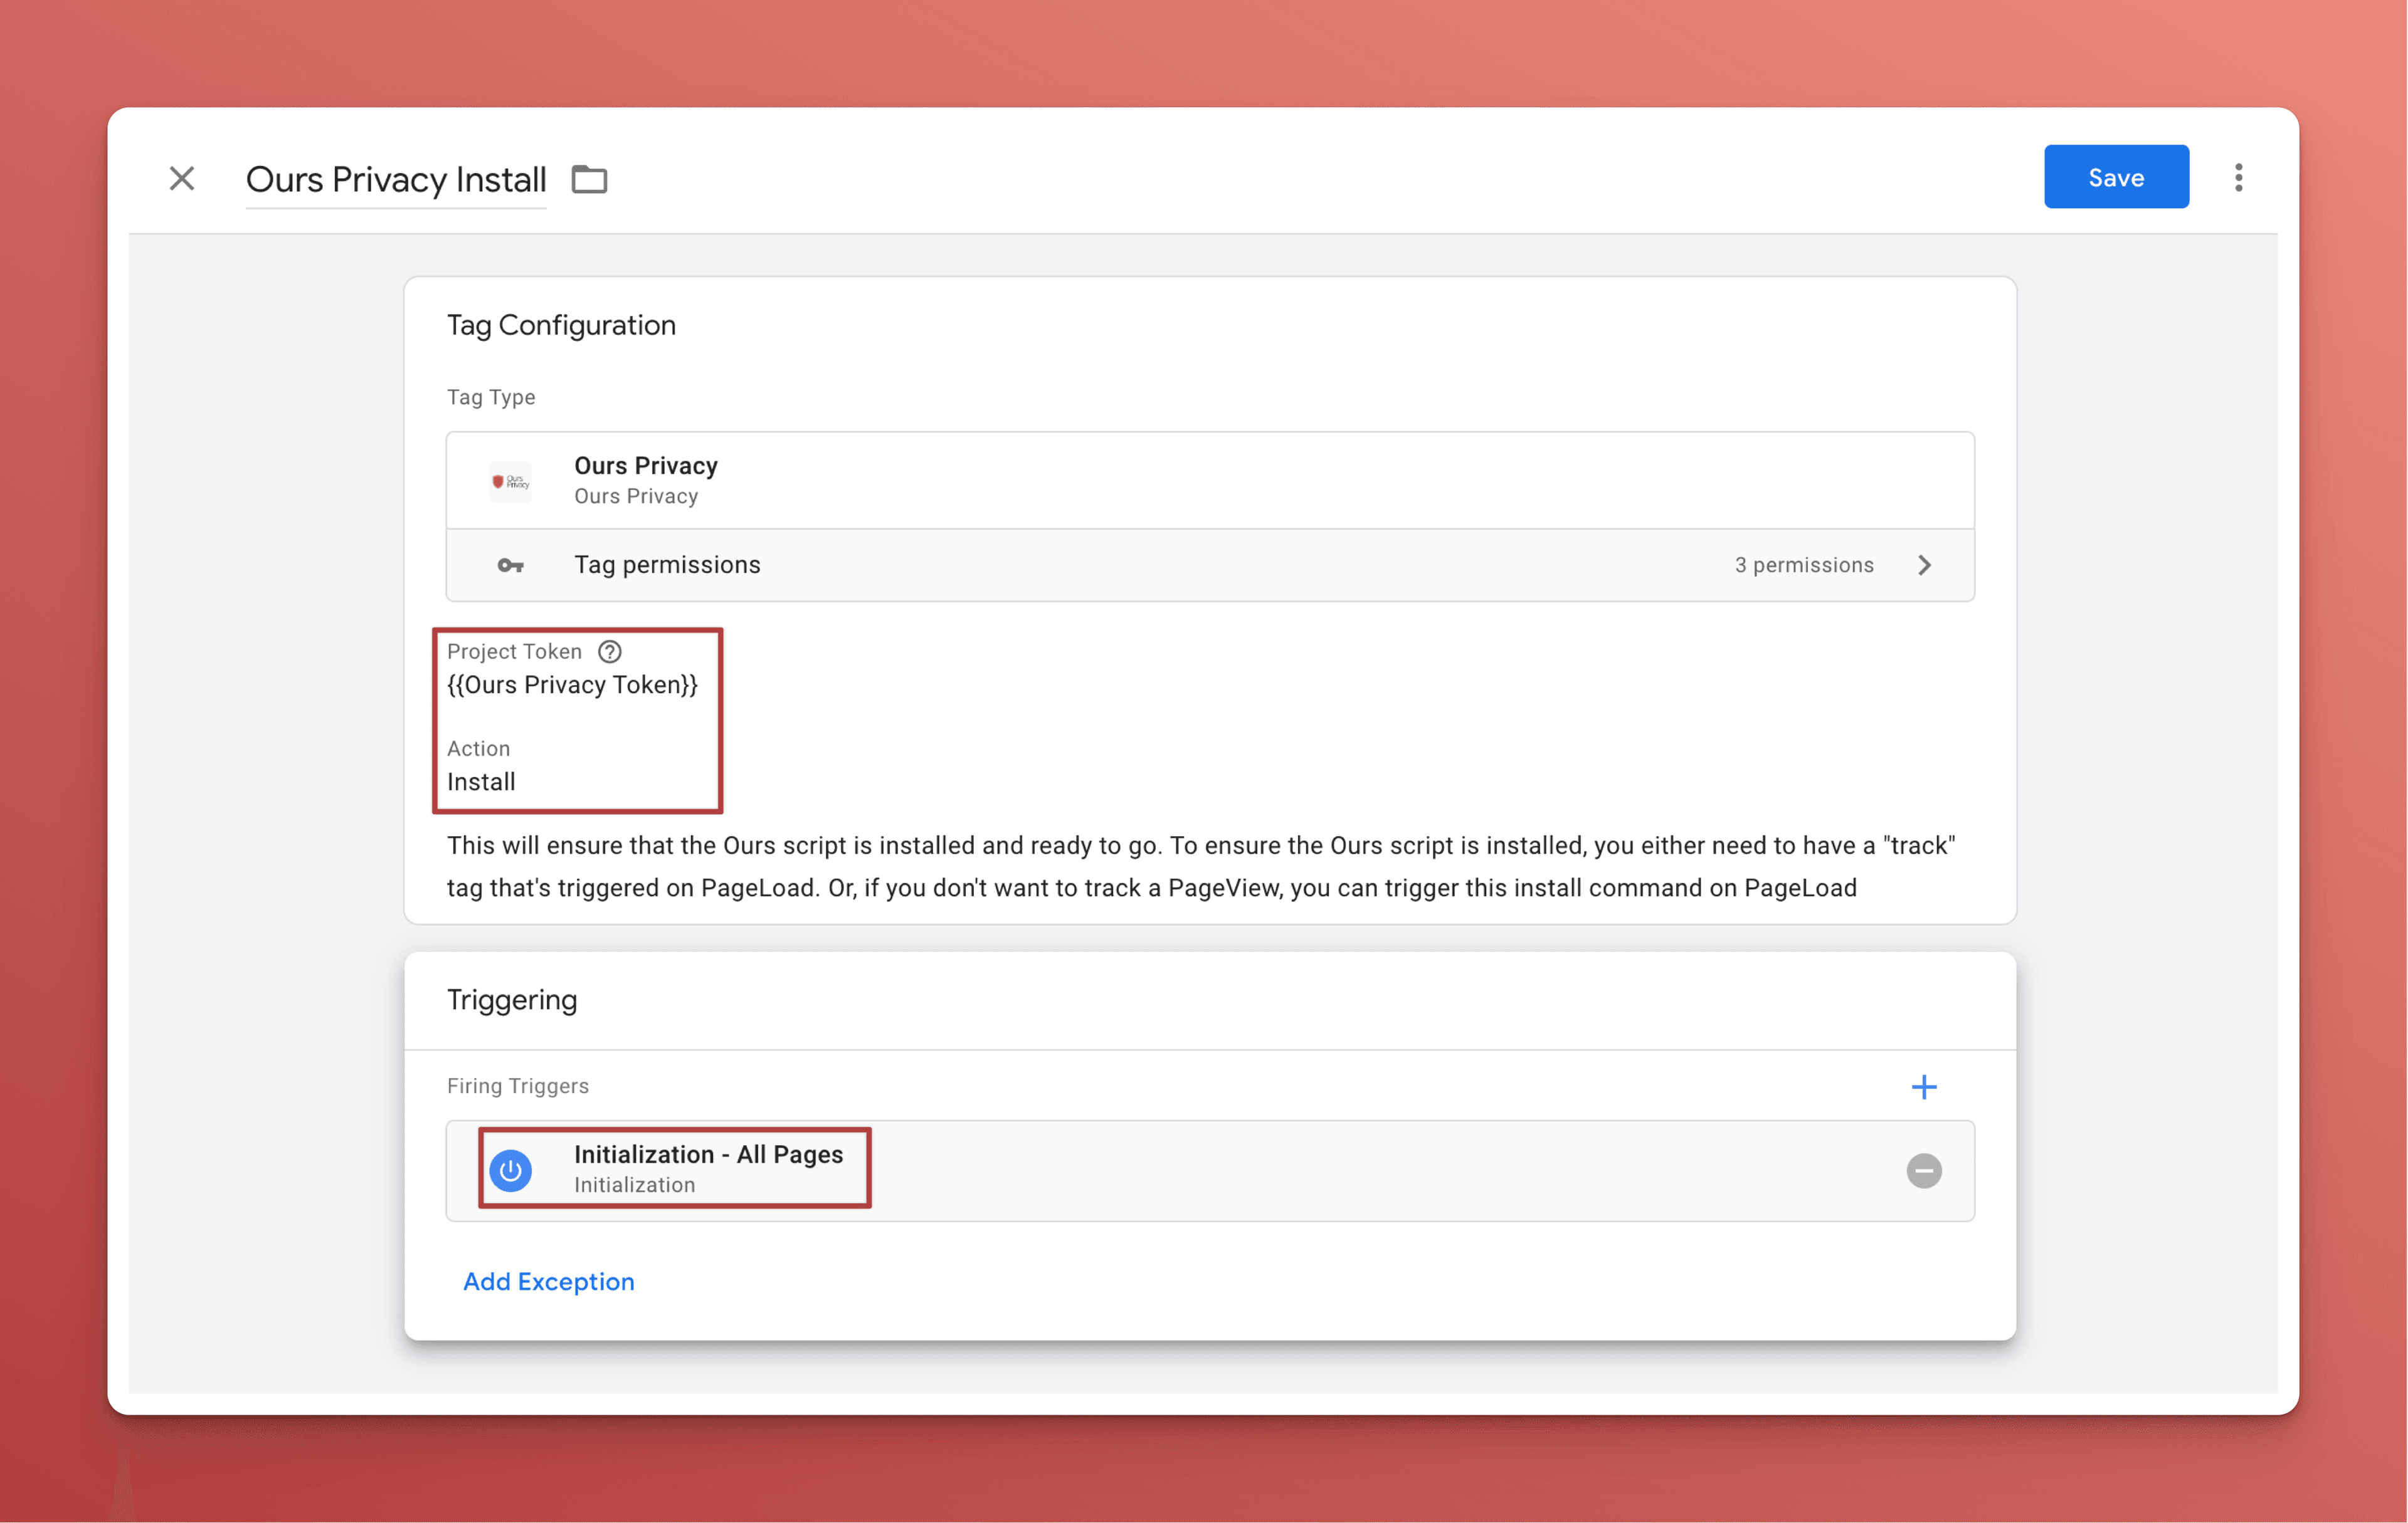Screen dimensions: 2408x1523
Task: Click the key icon for Tag permissions
Action: [x=510, y=565]
